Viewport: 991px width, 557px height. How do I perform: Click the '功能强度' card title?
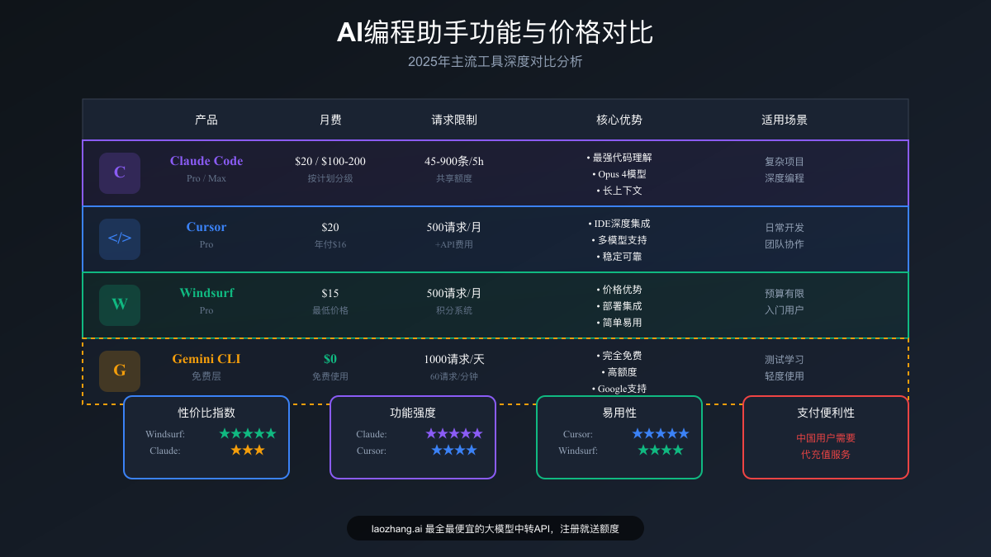point(413,413)
